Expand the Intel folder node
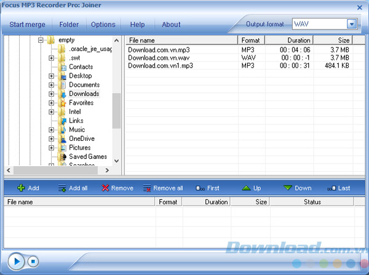The image size is (369, 275). point(51,111)
